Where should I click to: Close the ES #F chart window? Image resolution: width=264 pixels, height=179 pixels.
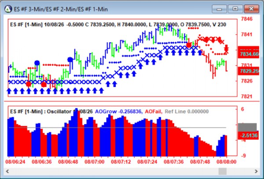[x=251, y=9]
